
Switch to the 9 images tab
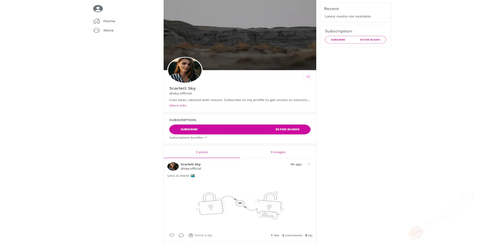278,152
